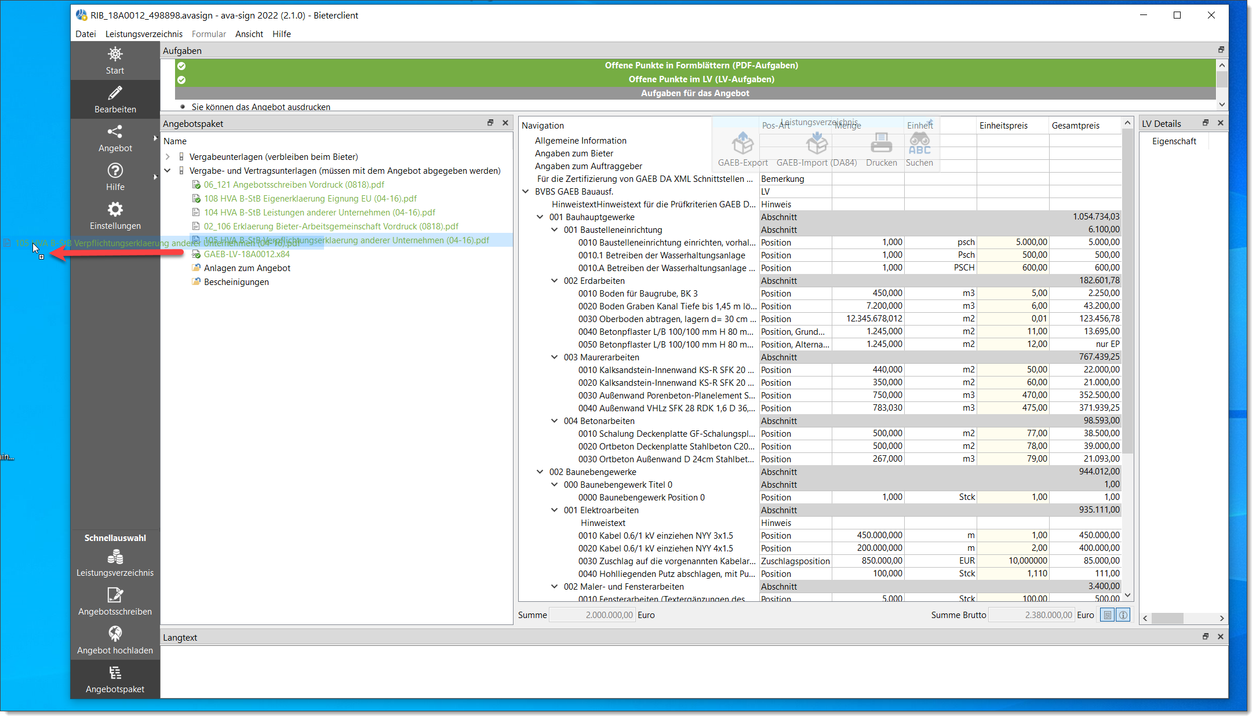Select GAEB-LV-18A0012.x84 file
The height and width of the screenshot is (720, 1256).
tap(247, 254)
